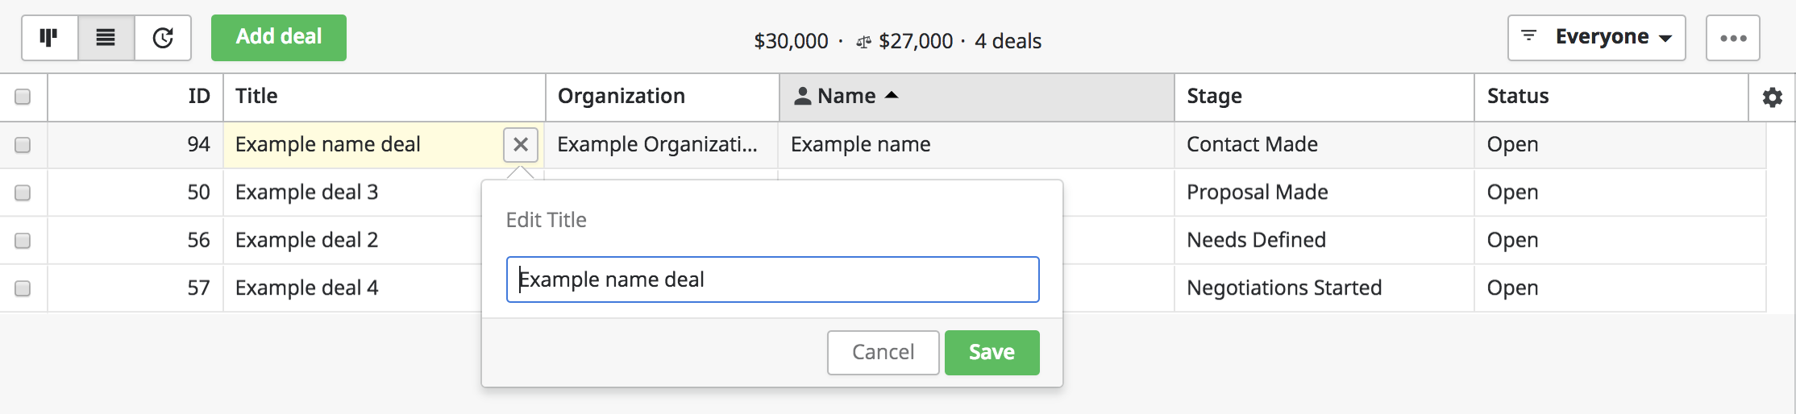
Task: Sort by the Organization column header
Action: coord(621,97)
